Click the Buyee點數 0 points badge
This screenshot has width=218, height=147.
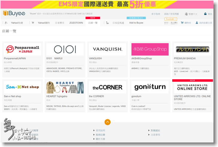click(171, 19)
